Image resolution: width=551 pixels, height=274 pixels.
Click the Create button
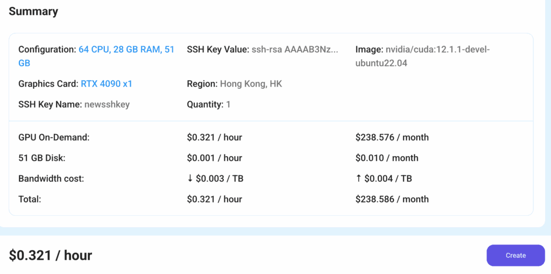tap(515, 255)
